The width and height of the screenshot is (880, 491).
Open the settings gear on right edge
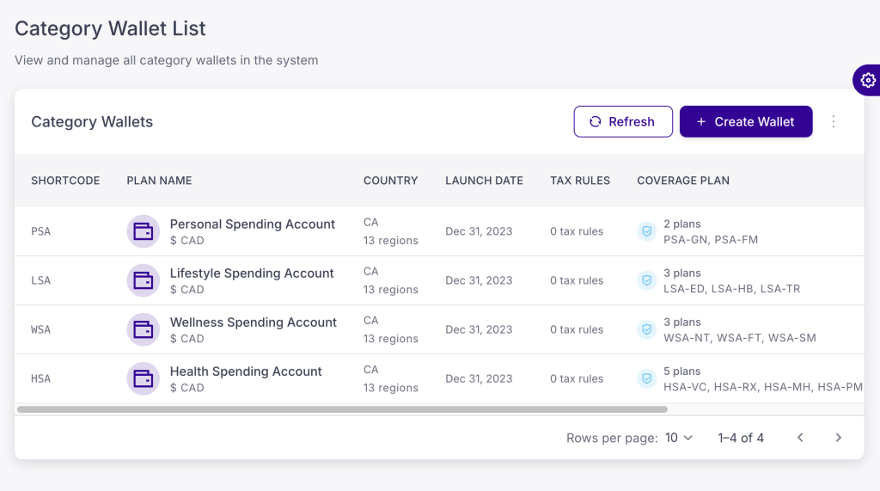(x=867, y=80)
